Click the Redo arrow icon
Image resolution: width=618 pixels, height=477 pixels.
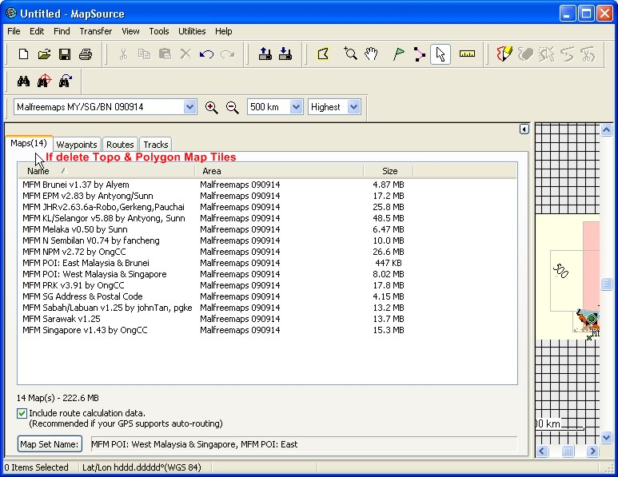[x=227, y=54]
